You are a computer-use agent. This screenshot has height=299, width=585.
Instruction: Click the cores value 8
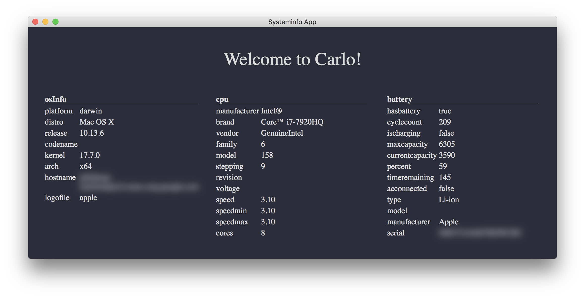click(263, 233)
